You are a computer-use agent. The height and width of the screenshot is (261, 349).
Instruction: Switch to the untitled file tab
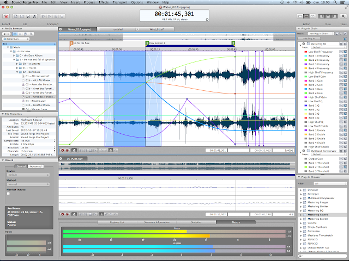pyautogui.click(x=118, y=29)
